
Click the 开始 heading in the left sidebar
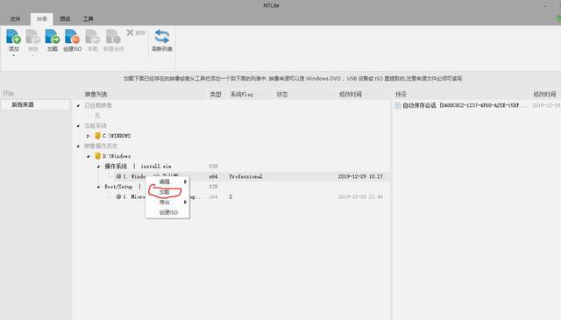tap(8, 94)
